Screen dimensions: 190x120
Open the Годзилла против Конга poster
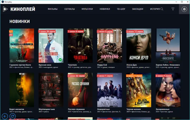(22, 46)
